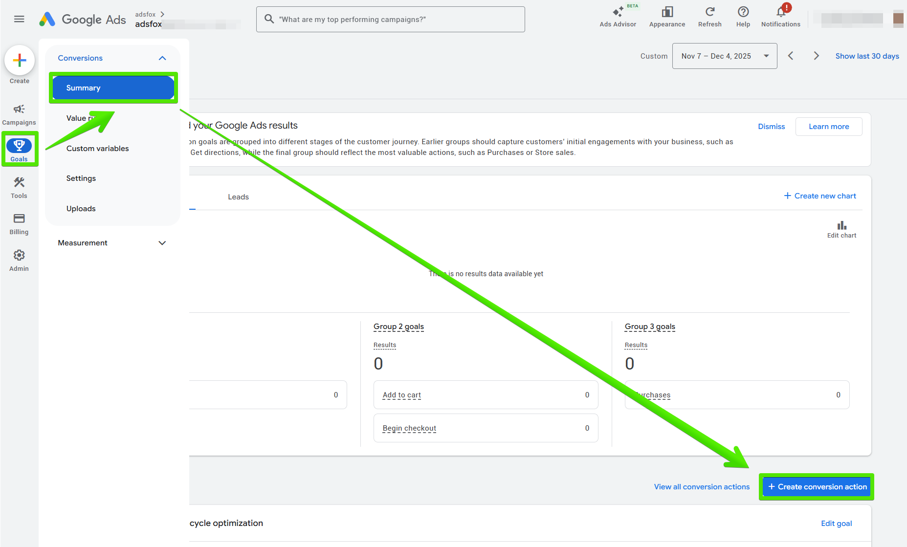Collapse the Conversions section
907x547 pixels.
pyautogui.click(x=162, y=58)
